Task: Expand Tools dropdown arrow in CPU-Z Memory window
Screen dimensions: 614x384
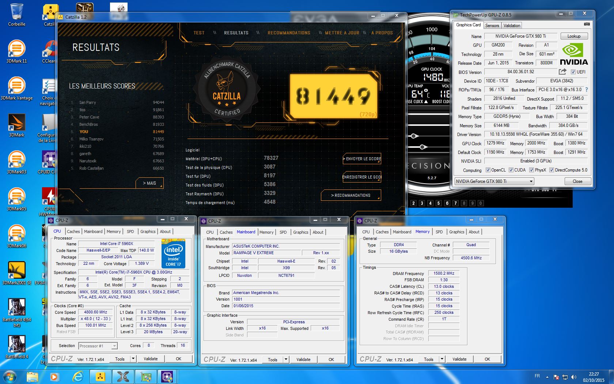Action: pyautogui.click(x=442, y=359)
